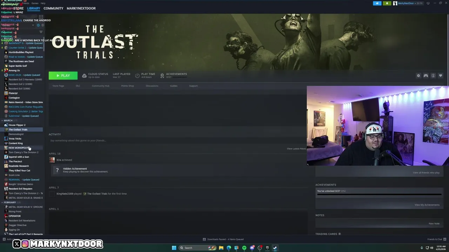The height and width of the screenshot is (252, 449).
Task: Open game settings gear icon
Action: point(418,76)
